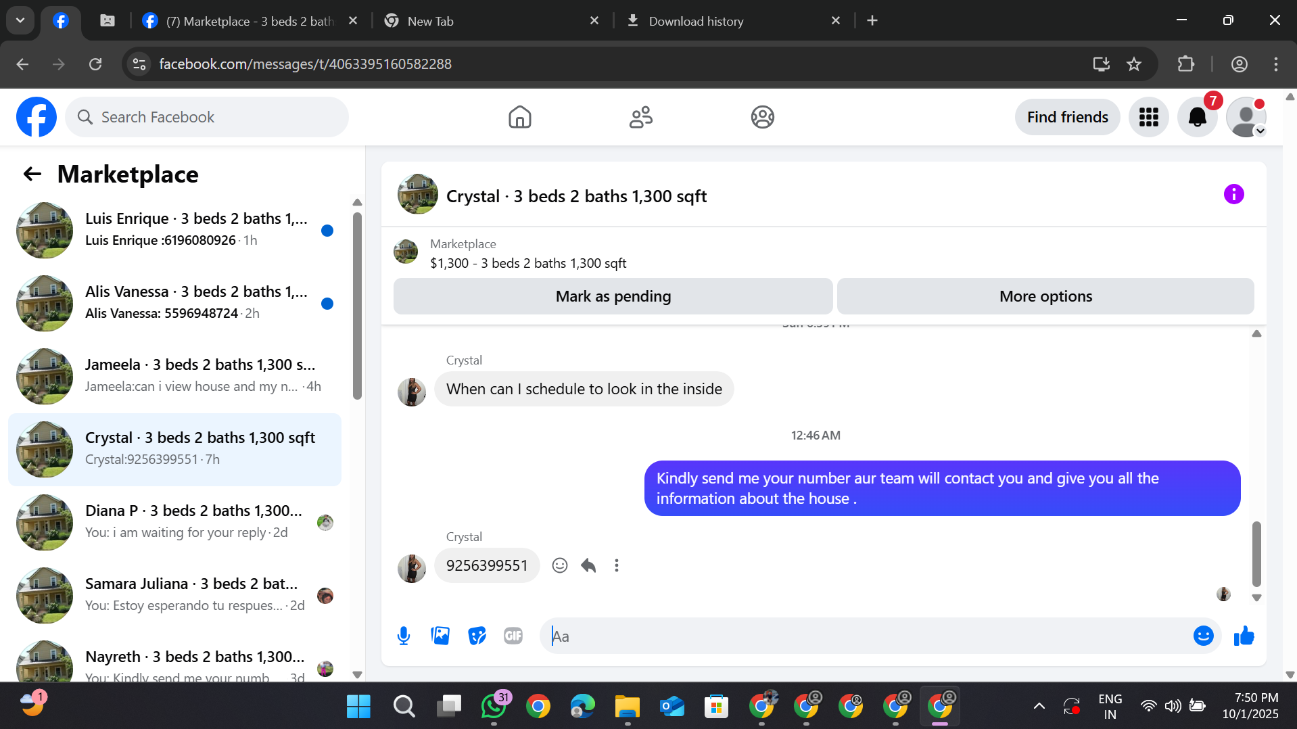Open the Windows Start menu
The image size is (1297, 729).
click(358, 707)
